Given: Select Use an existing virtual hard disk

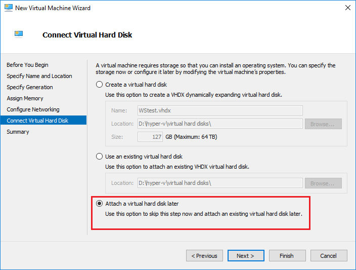Looking at the screenshot, I should coord(100,157).
